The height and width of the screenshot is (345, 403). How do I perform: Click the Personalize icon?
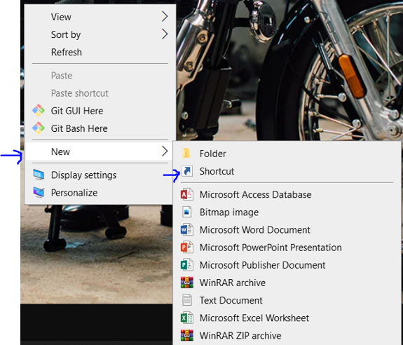(39, 193)
